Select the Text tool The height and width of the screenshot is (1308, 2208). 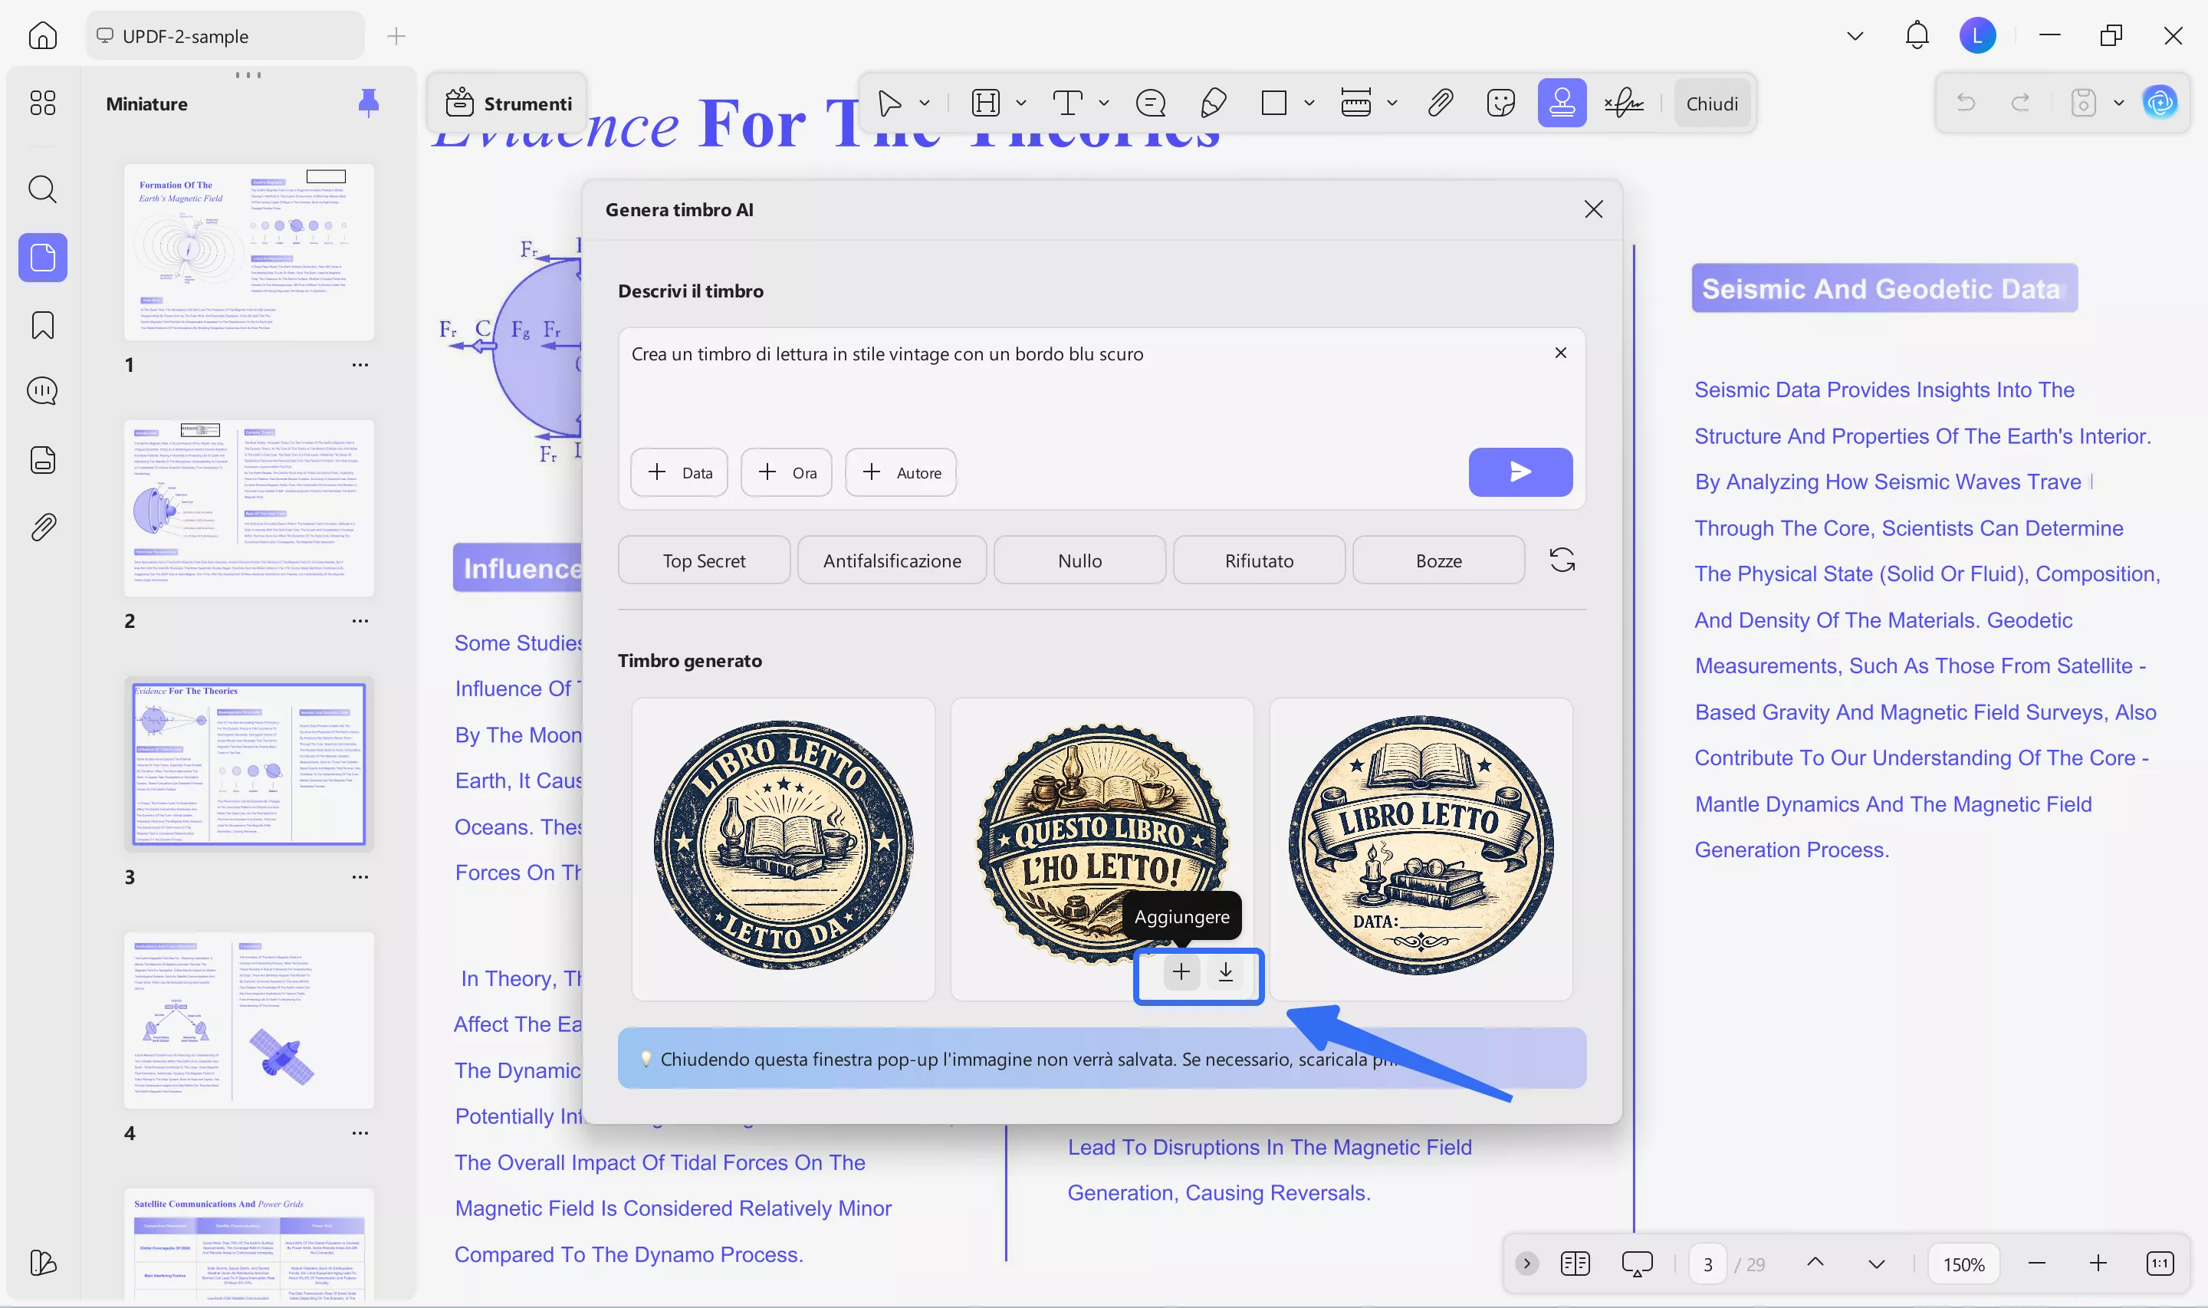[1068, 102]
